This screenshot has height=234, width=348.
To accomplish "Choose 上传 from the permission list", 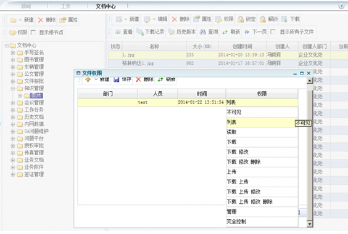I will 262,172.
